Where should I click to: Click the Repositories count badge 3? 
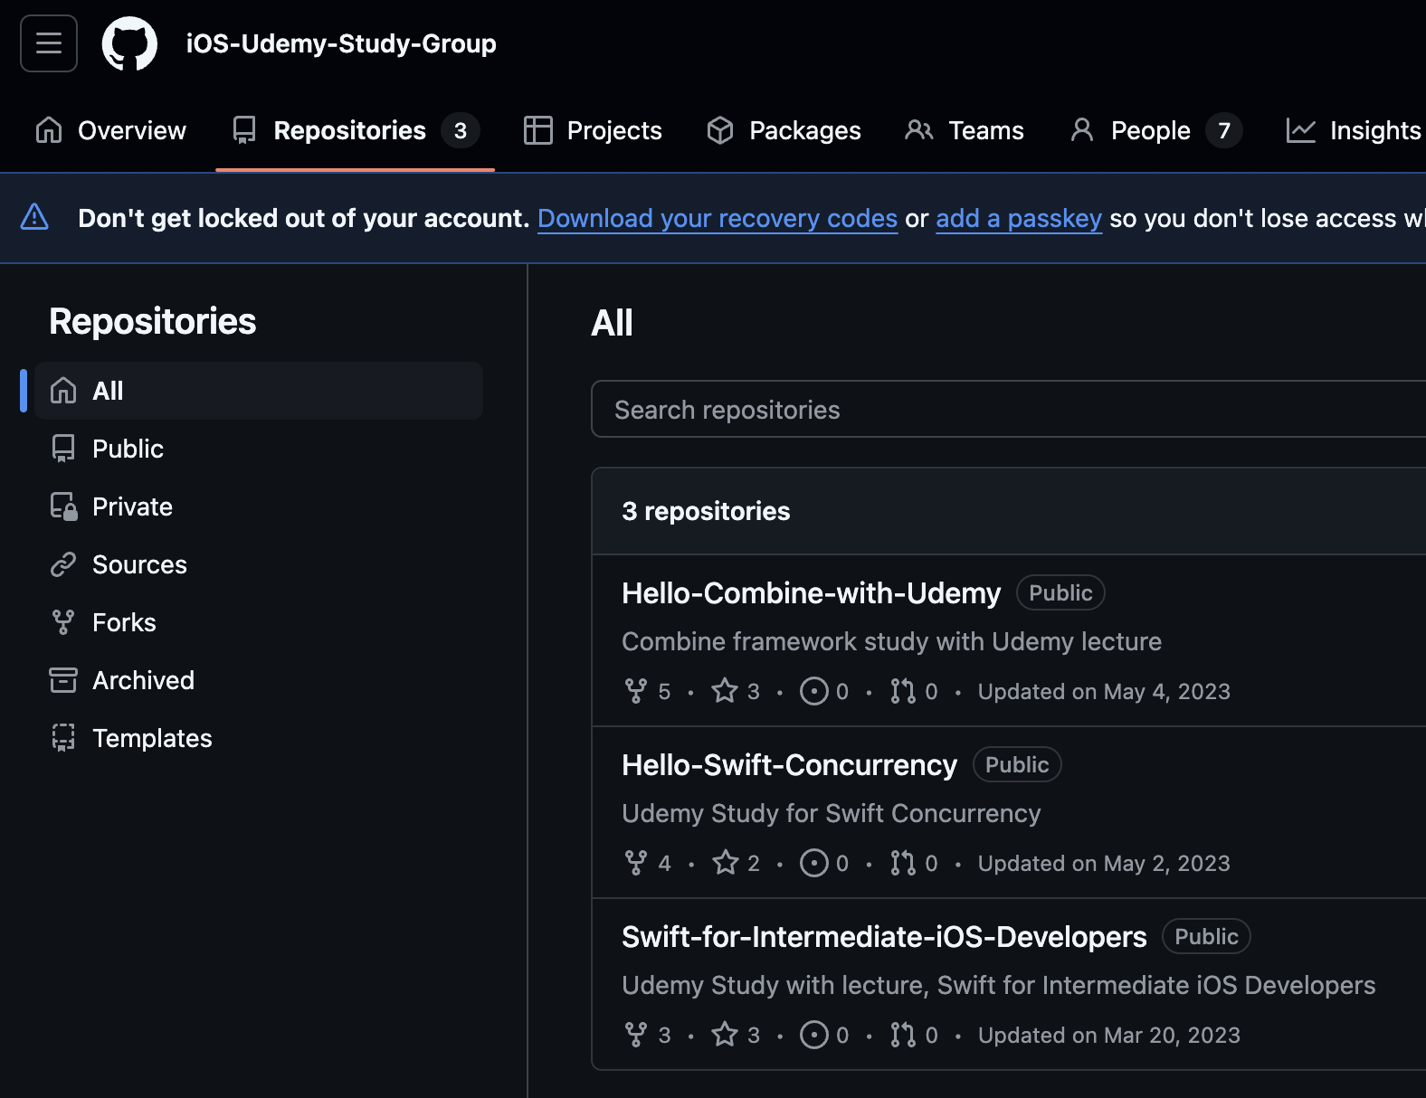tap(461, 130)
